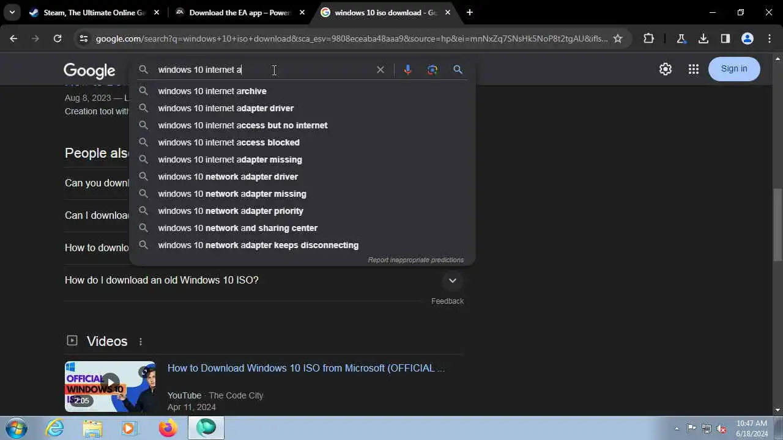Open How to Download Windows 10 ISO video link
Image resolution: width=783 pixels, height=440 pixels.
point(306,368)
